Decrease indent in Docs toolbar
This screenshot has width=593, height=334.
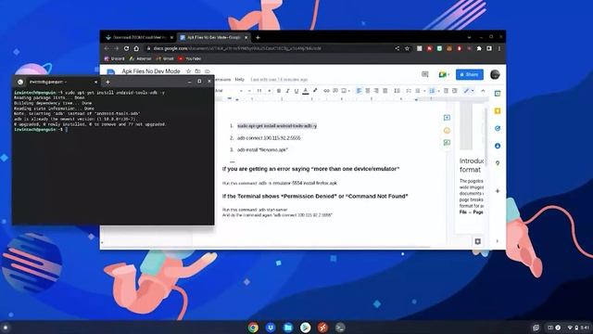[x=446, y=91]
